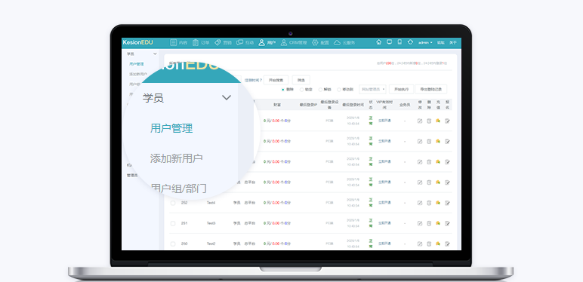Expand the 管理员 sidebar section

pos(132,175)
